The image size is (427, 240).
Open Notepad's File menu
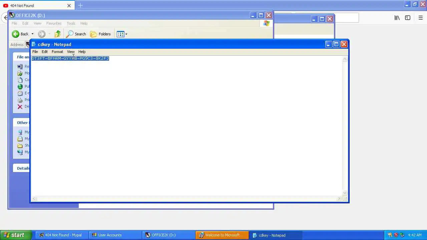[x=35, y=52]
